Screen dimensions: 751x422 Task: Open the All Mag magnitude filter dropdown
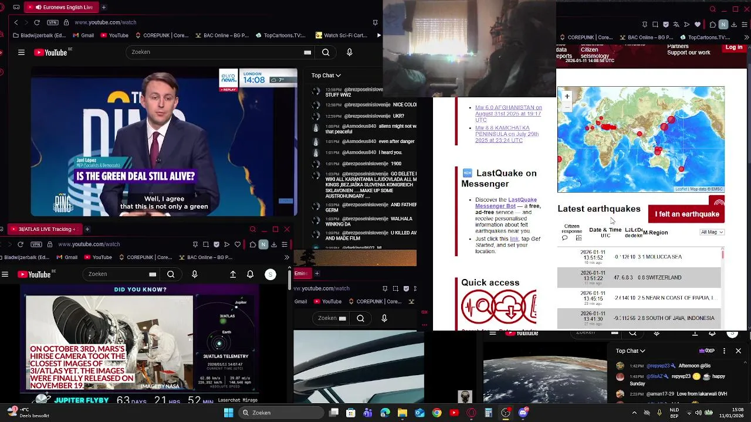712,232
